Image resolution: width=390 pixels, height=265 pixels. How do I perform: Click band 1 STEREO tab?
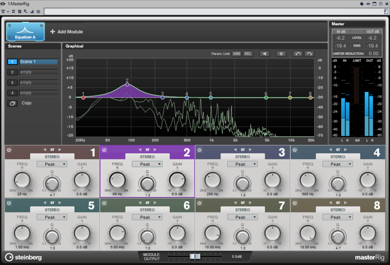click(x=52, y=157)
